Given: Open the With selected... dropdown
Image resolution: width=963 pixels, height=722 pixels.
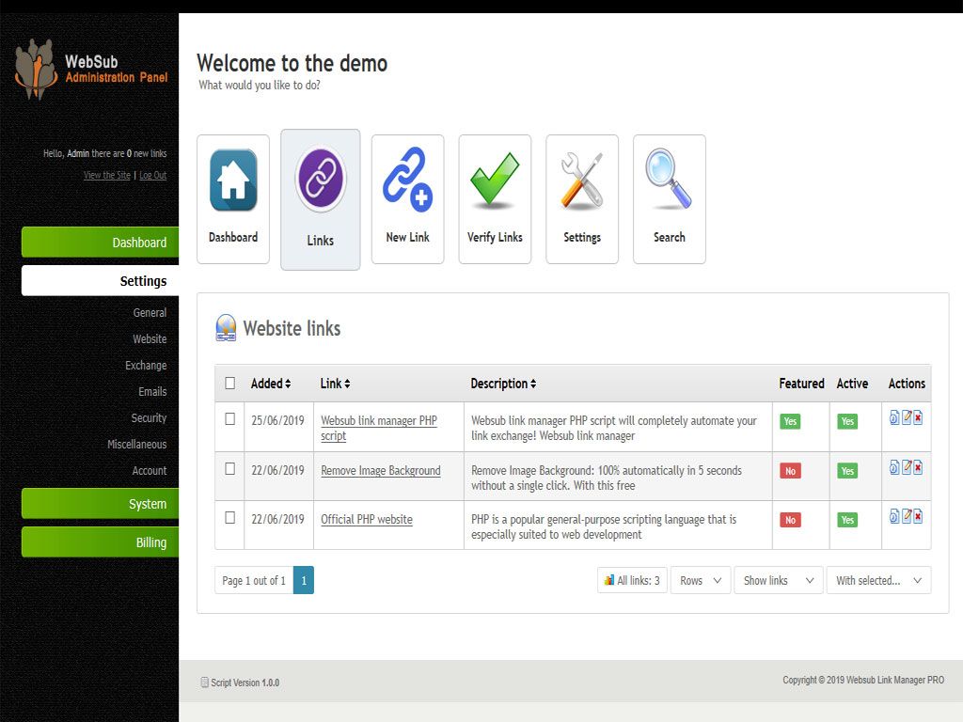Looking at the screenshot, I should pos(879,580).
